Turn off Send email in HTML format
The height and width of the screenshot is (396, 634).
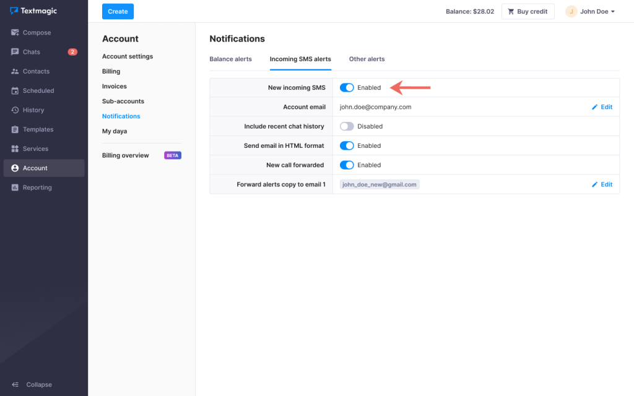pos(347,146)
